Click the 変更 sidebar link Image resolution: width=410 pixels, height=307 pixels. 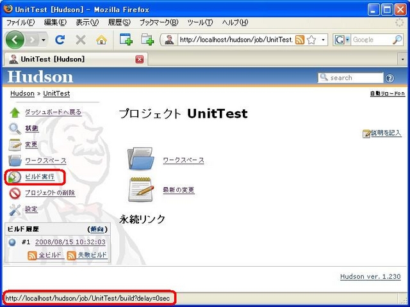pyautogui.click(x=31, y=145)
